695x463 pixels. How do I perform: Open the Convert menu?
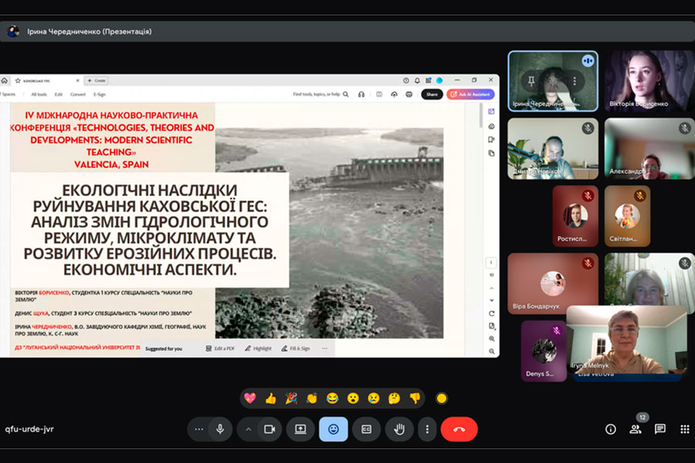(x=77, y=94)
